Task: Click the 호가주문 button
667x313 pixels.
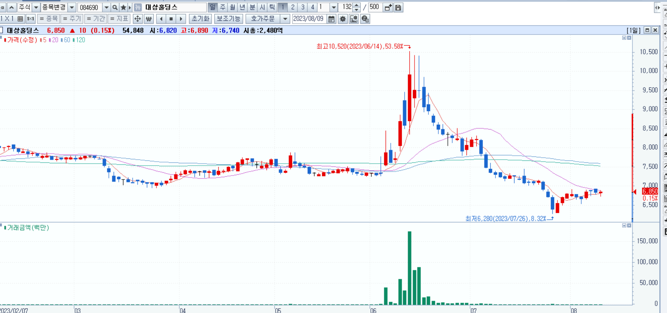Action: (263, 19)
